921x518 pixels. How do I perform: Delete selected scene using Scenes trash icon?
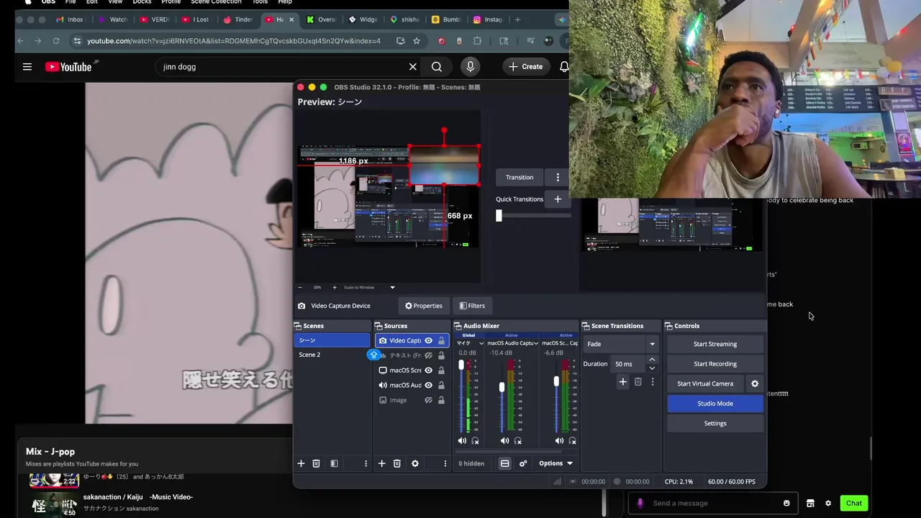click(x=316, y=463)
